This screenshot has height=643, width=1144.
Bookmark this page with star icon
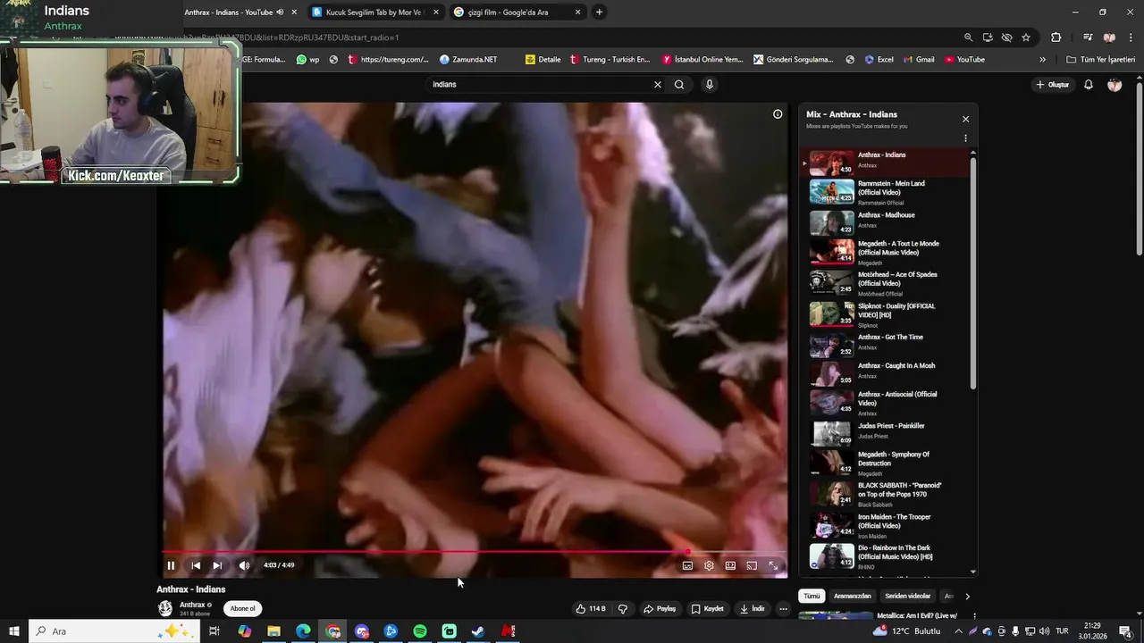[1026, 38]
